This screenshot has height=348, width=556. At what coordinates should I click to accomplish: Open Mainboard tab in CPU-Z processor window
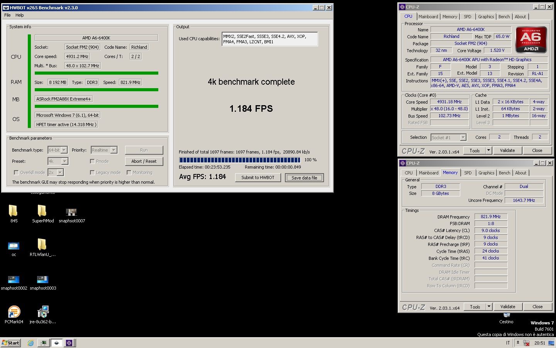click(x=428, y=17)
